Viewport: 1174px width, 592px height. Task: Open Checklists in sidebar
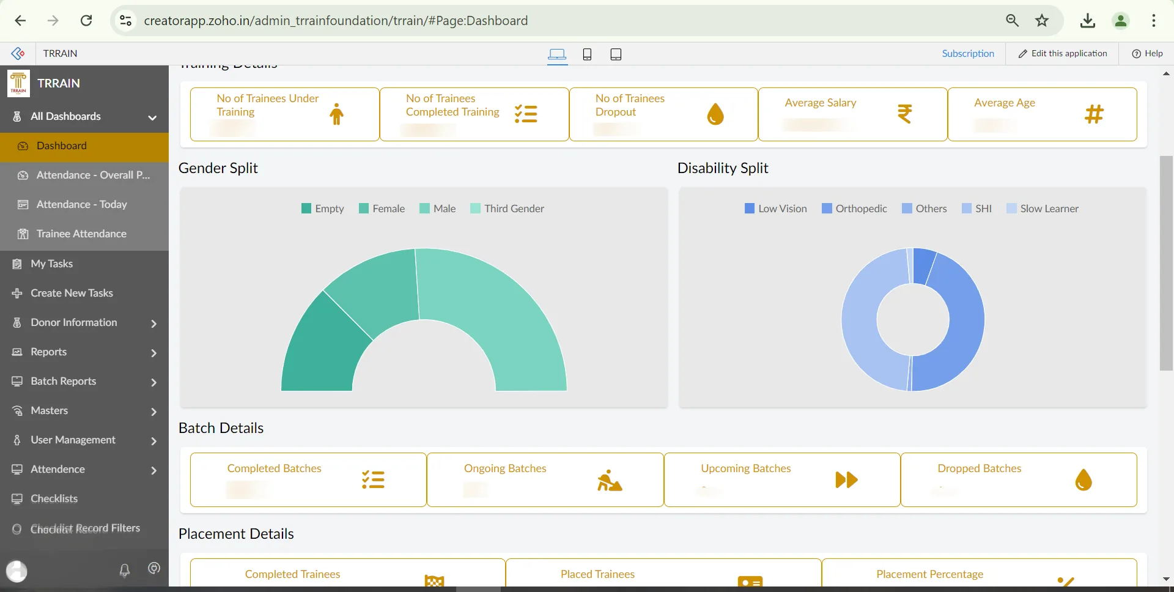(x=84, y=499)
